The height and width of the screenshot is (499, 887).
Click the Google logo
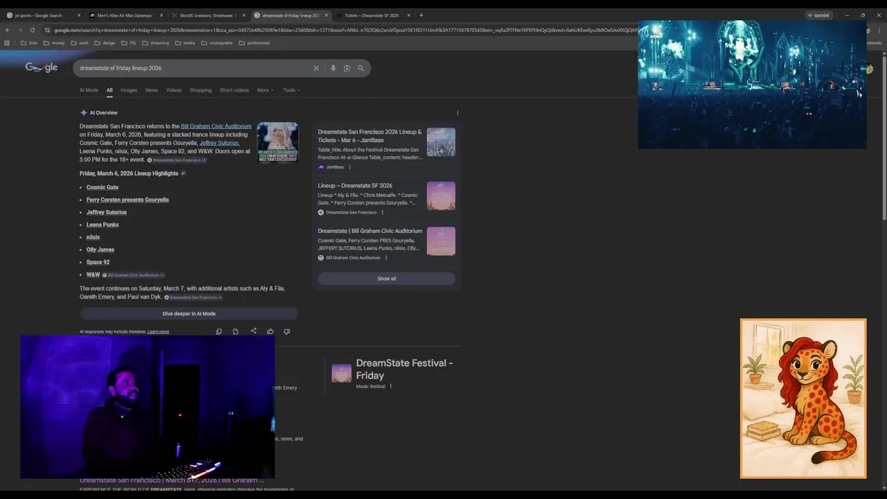coord(42,67)
